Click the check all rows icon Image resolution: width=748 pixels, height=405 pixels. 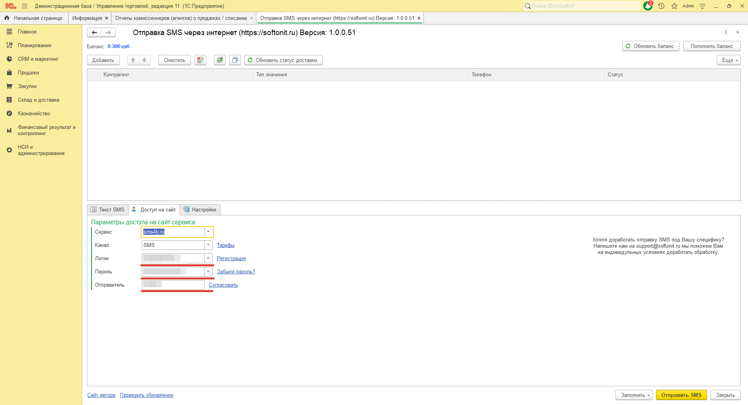(220, 60)
